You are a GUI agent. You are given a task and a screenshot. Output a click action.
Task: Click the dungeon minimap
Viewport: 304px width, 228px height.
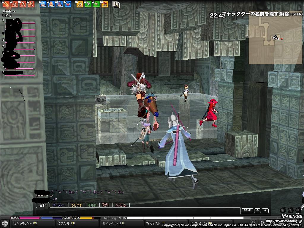(275, 38)
